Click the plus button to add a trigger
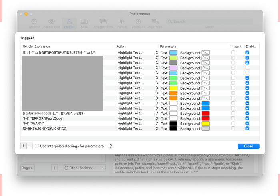The height and width of the screenshot is (196, 280). [x=24, y=146]
